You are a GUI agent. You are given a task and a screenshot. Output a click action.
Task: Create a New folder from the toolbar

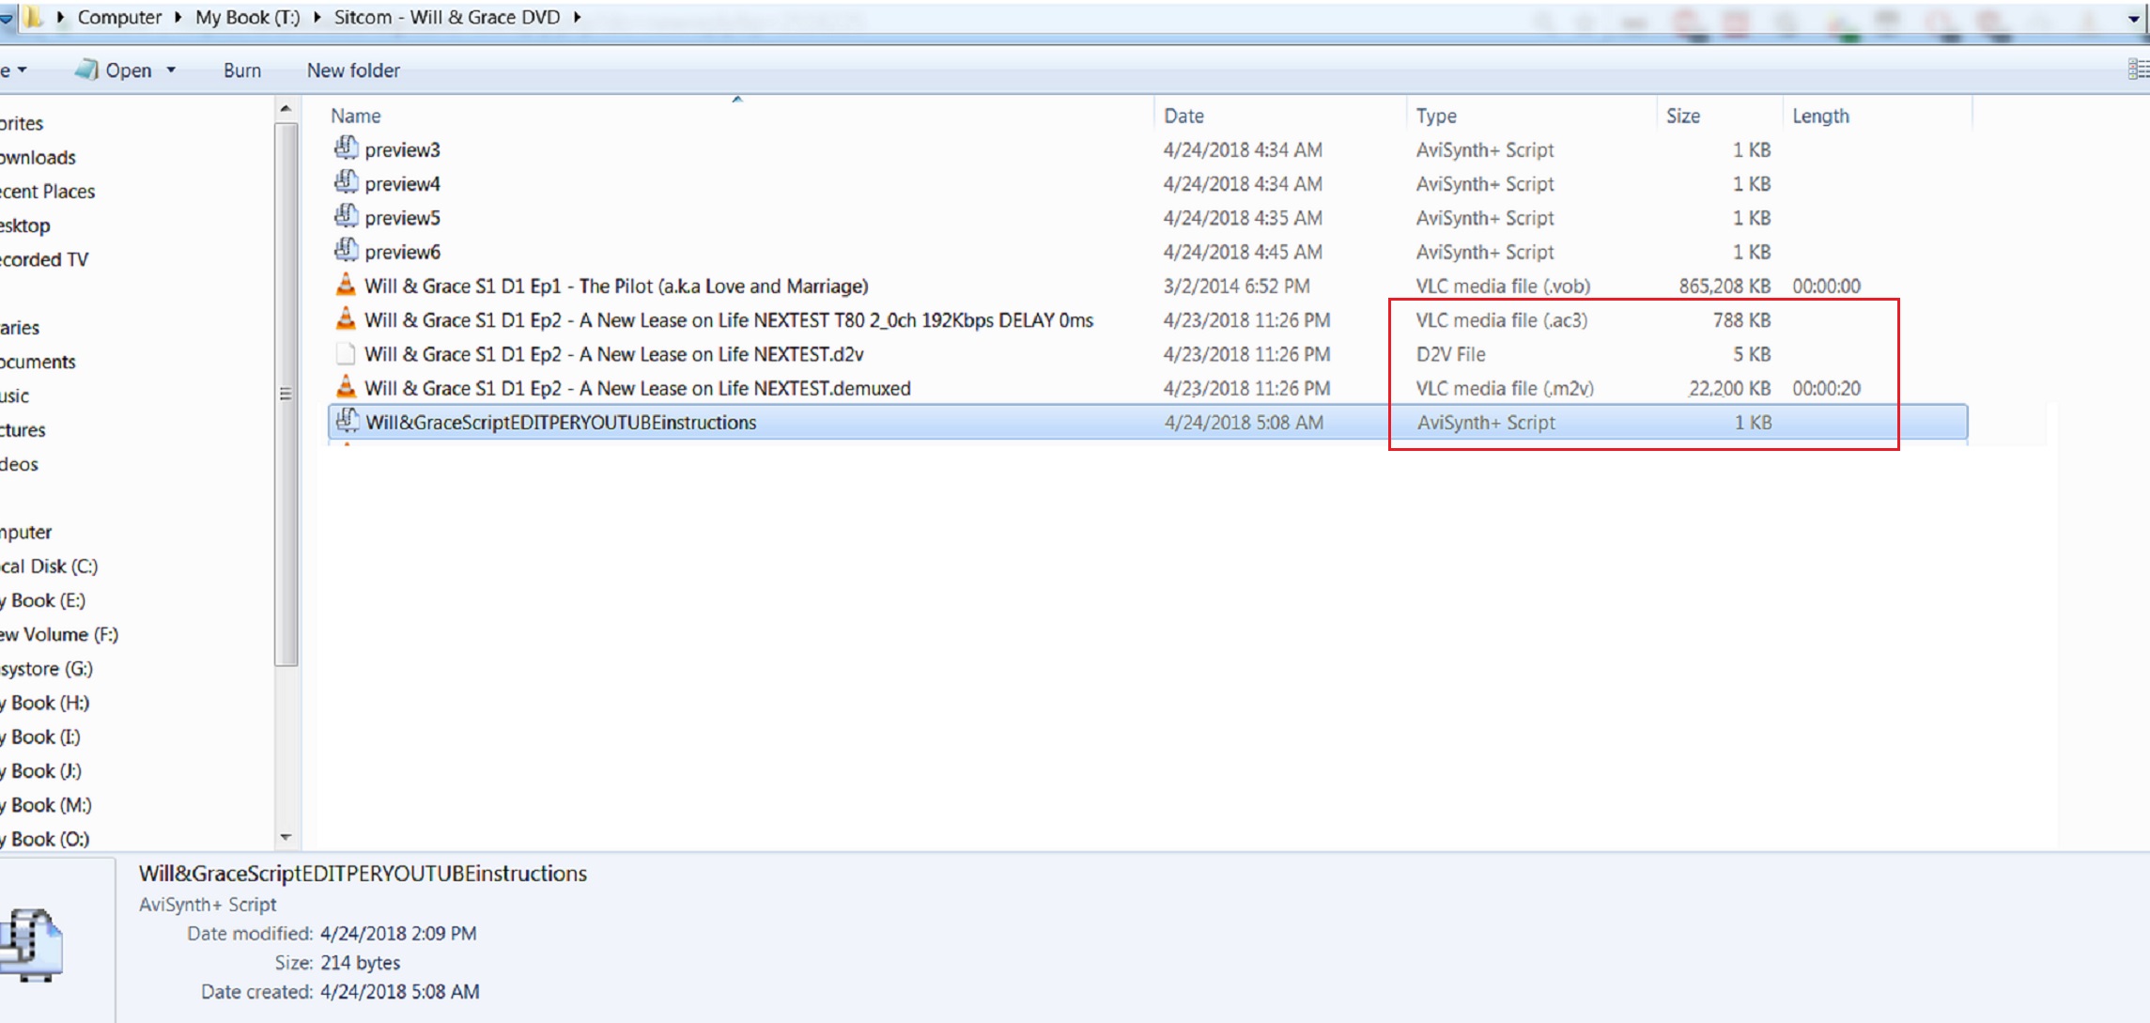(x=353, y=70)
